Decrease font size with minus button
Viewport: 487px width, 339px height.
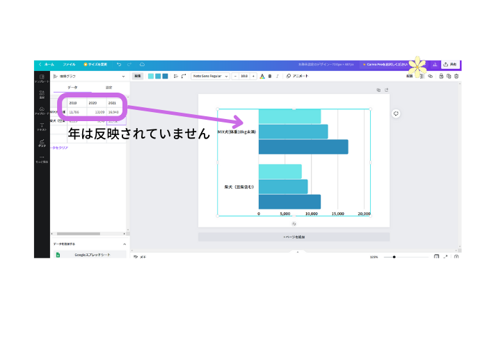(235, 76)
